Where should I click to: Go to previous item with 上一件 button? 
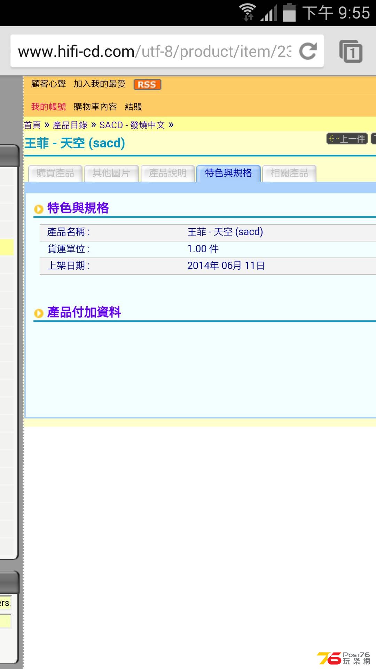[x=347, y=139]
